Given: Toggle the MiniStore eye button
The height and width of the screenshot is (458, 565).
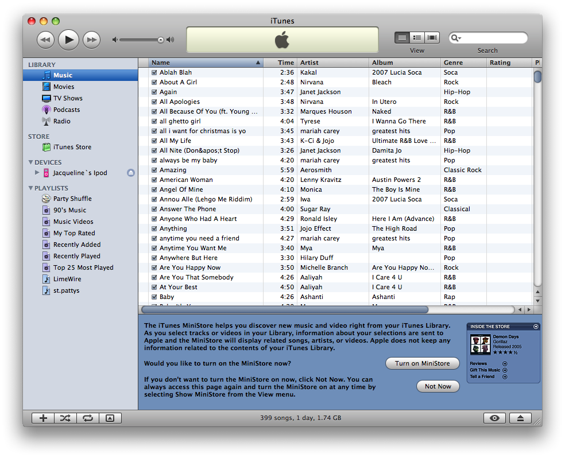Looking at the screenshot, I should click(494, 418).
